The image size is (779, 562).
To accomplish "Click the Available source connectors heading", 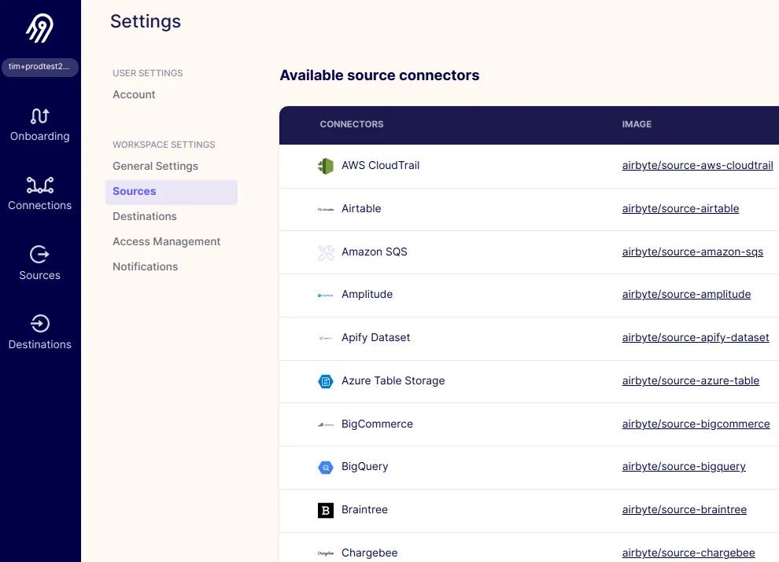I will pos(379,75).
